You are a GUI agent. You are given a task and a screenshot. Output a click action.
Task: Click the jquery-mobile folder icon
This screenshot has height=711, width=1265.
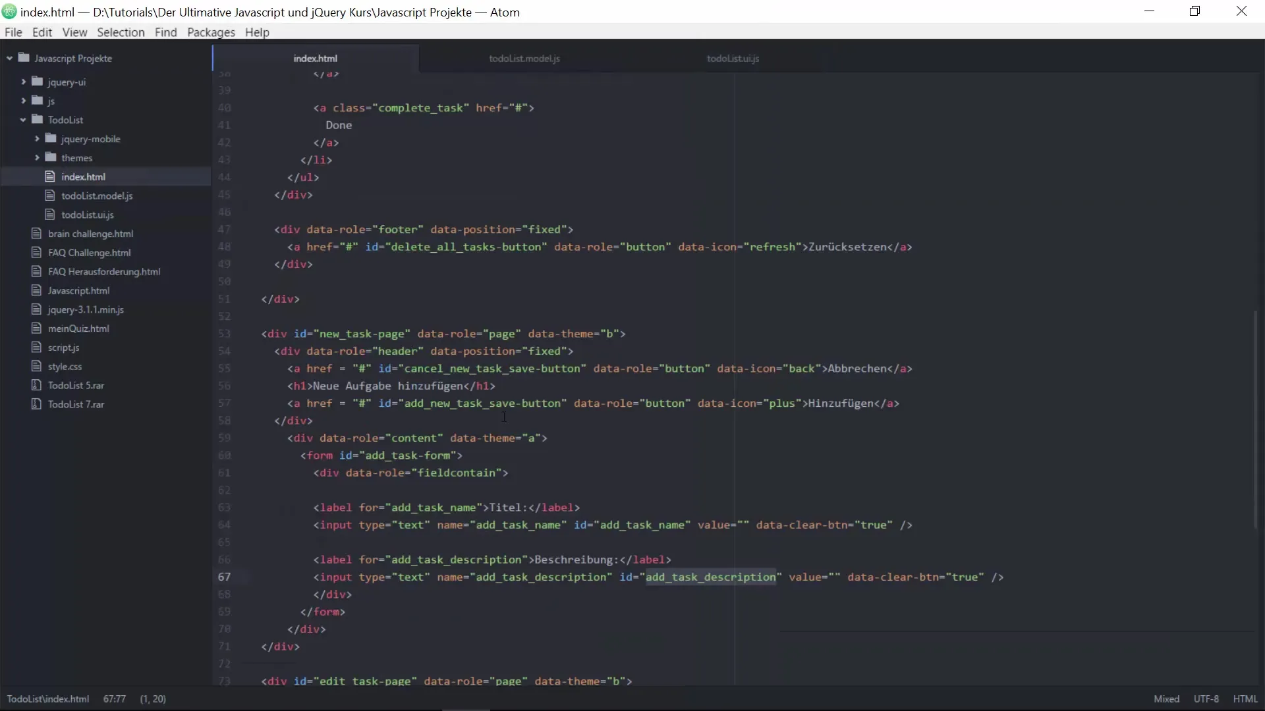click(51, 139)
